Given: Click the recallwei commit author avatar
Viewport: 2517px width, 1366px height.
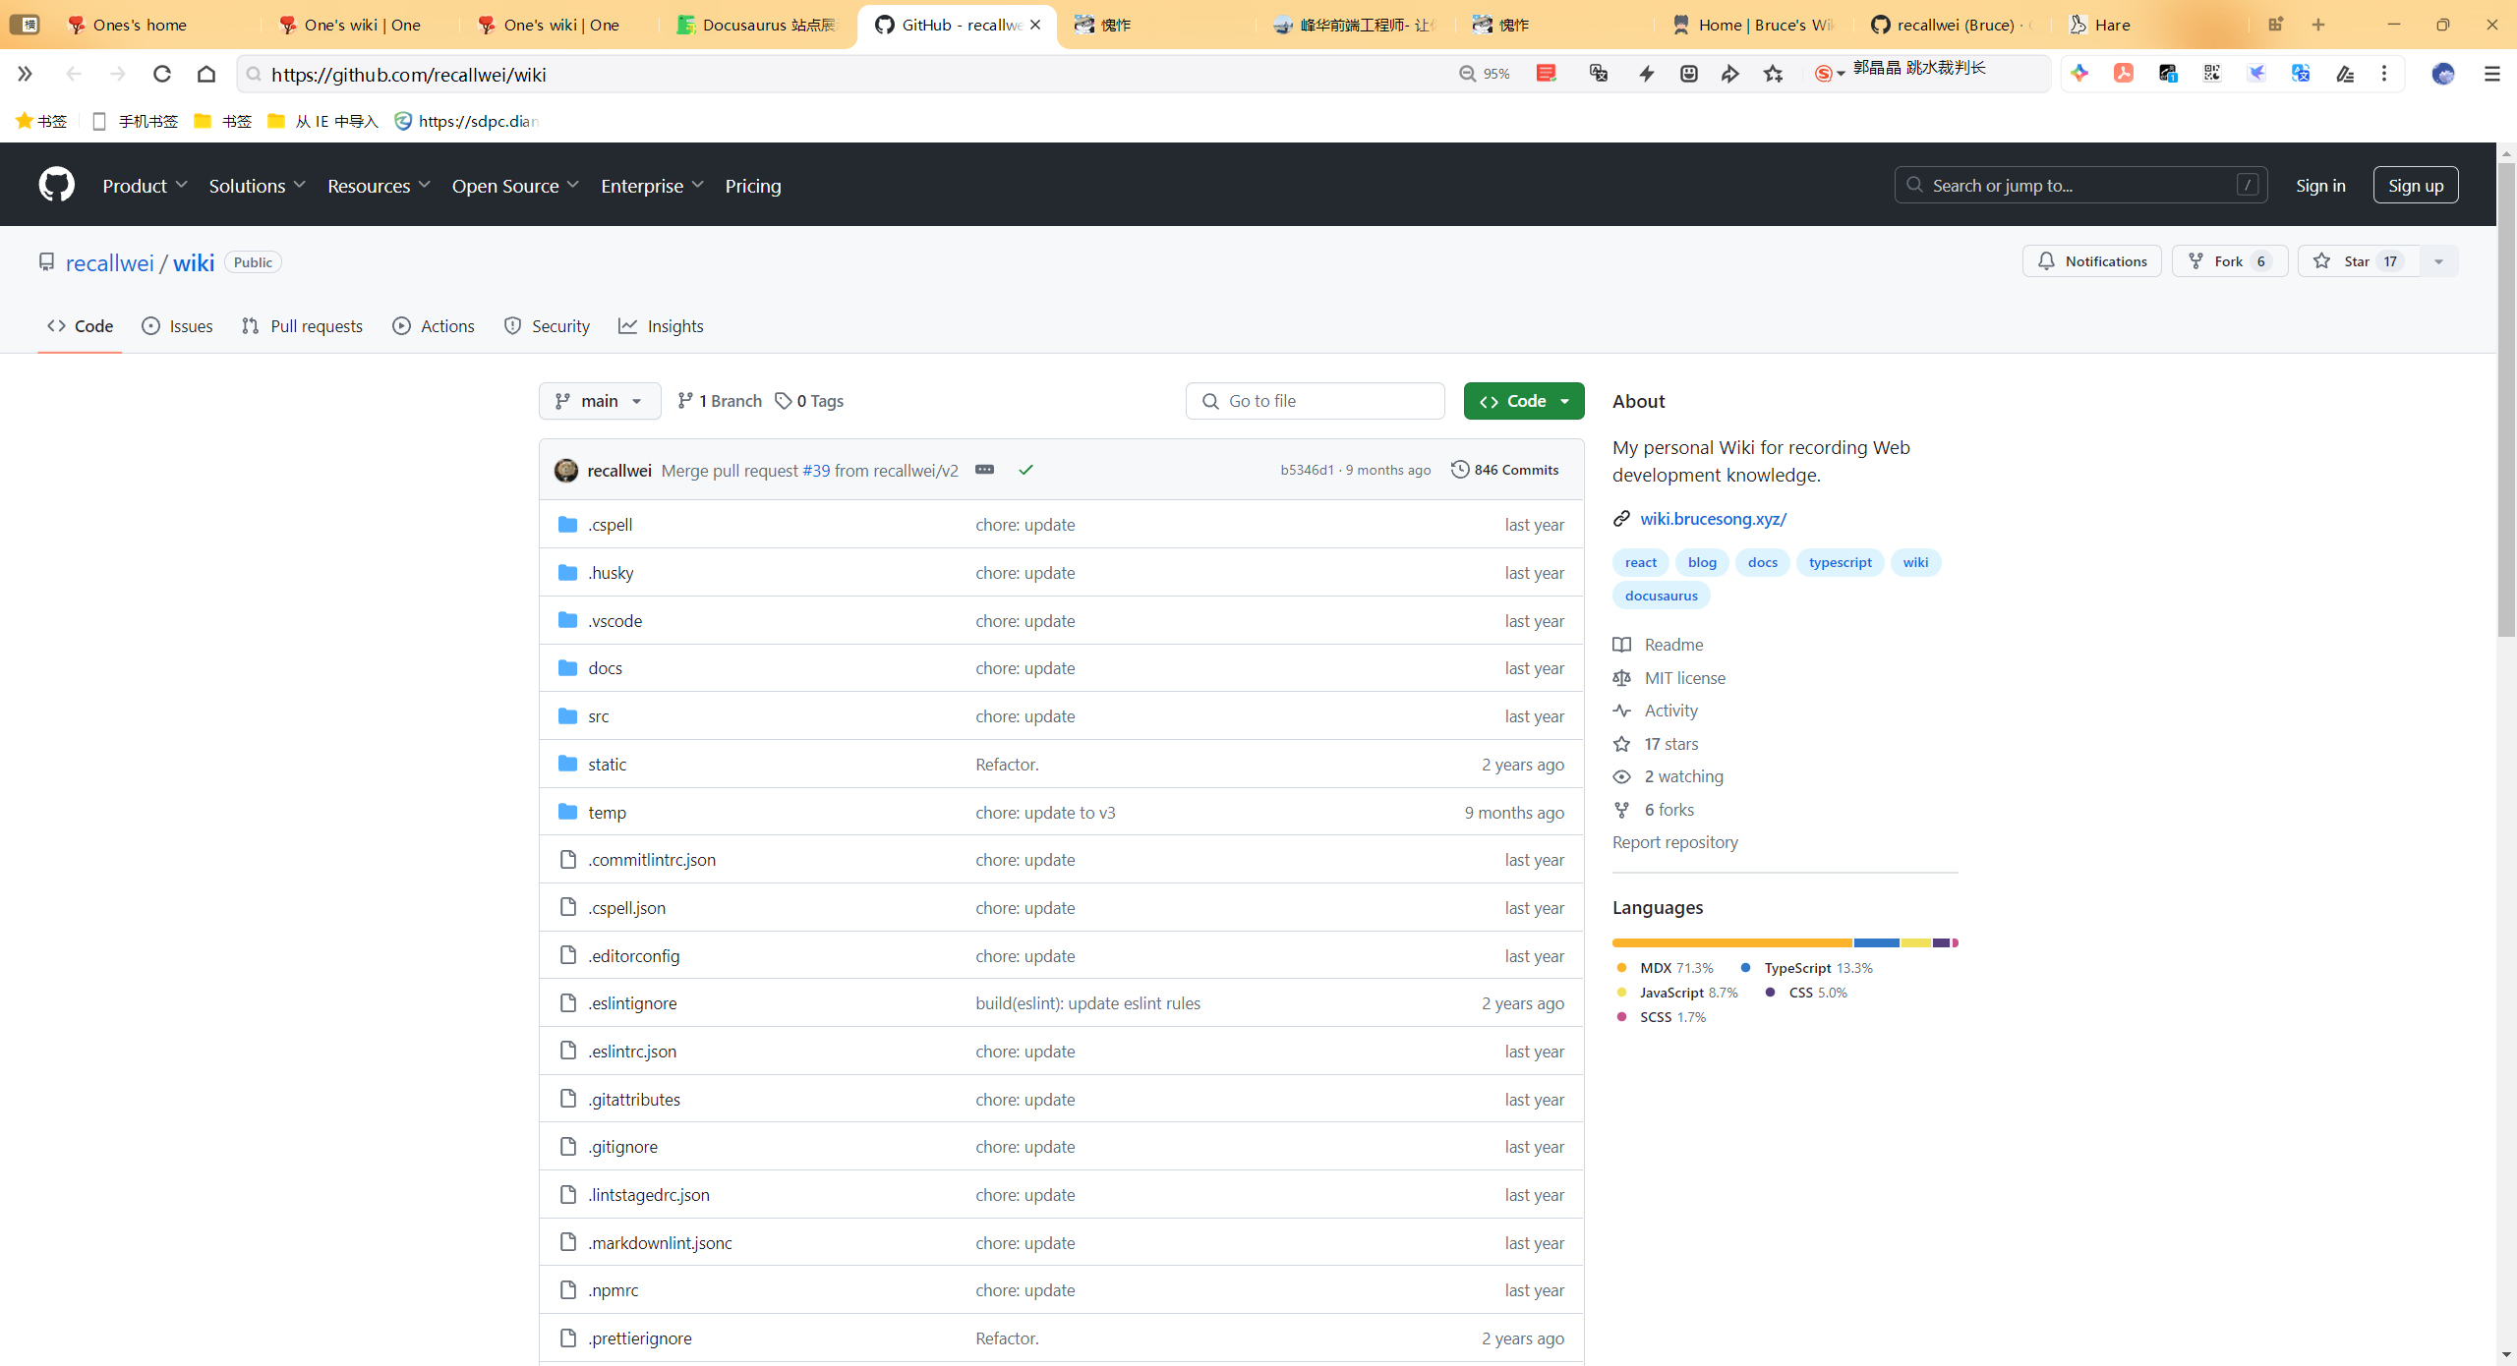Looking at the screenshot, I should pos(566,470).
